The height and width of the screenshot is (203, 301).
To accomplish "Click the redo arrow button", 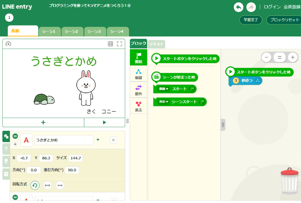I will tap(251, 7).
